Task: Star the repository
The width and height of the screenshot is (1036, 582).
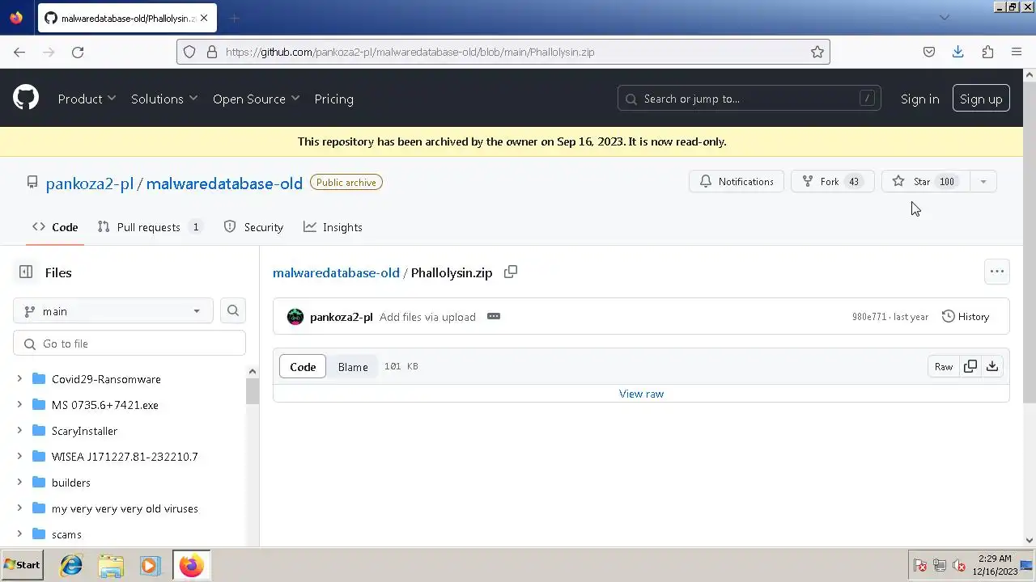Action: pyautogui.click(x=925, y=182)
